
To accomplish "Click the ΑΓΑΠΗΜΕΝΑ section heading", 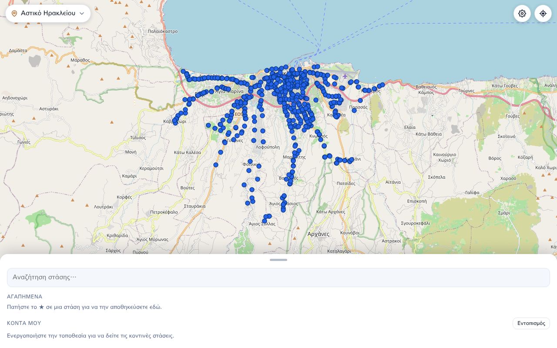I will 25,297.
